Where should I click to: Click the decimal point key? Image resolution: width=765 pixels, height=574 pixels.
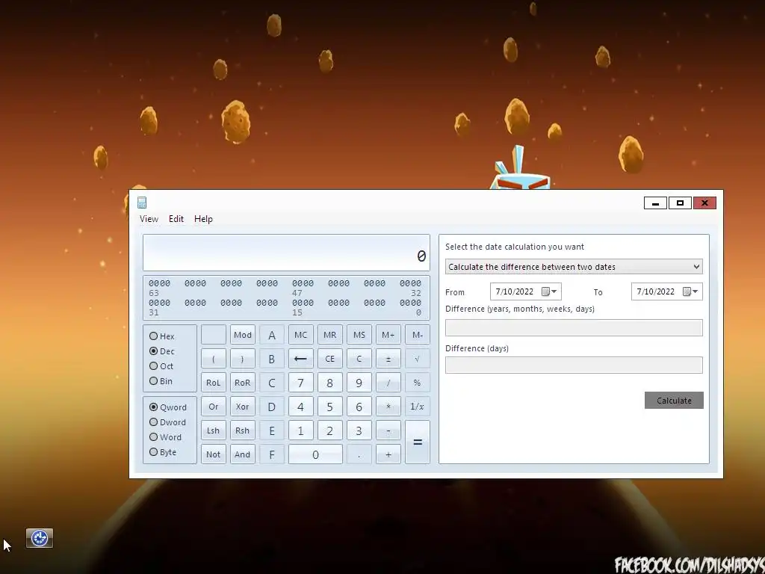(359, 454)
